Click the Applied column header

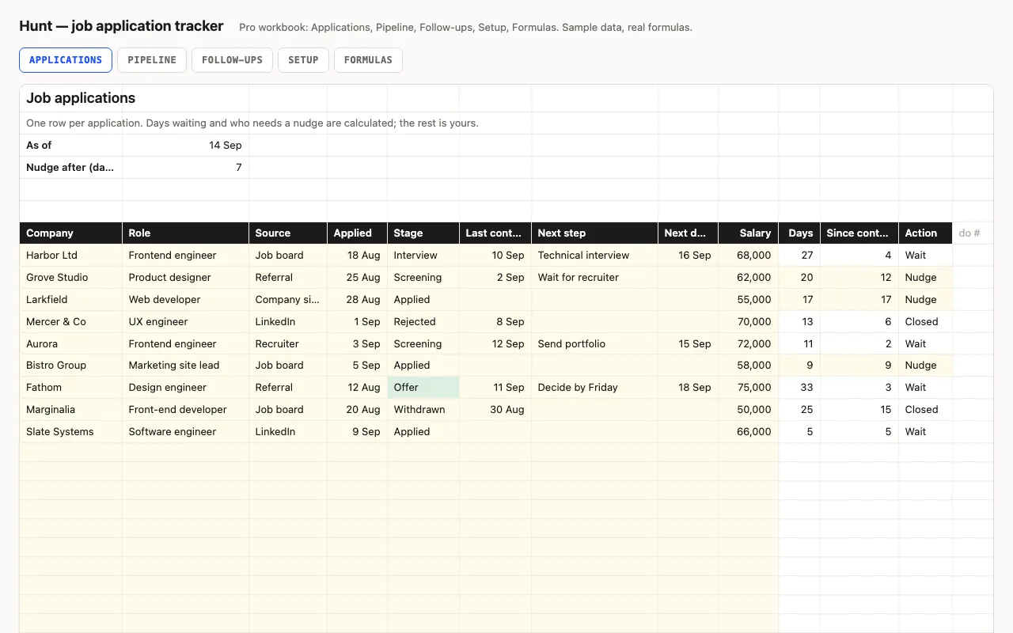[x=357, y=233]
